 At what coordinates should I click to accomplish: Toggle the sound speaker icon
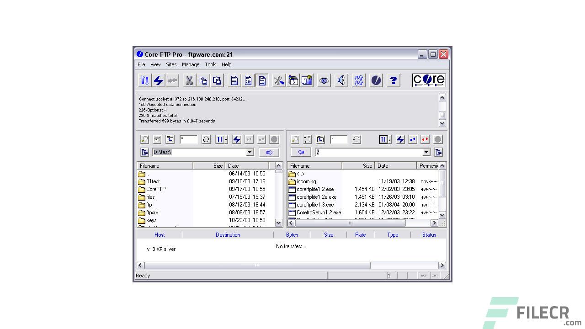tap(341, 81)
